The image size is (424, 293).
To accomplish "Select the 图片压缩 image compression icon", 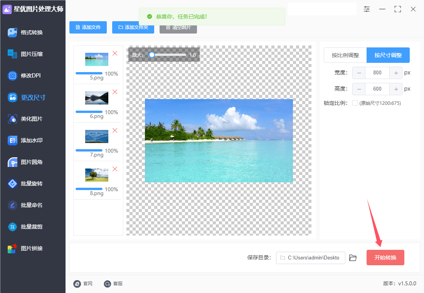I will (13, 54).
